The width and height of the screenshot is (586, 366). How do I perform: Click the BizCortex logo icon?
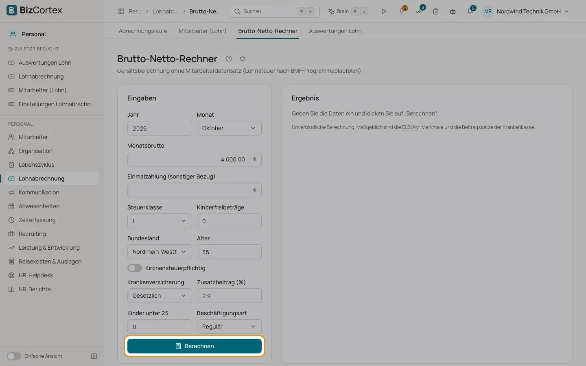[x=12, y=10]
